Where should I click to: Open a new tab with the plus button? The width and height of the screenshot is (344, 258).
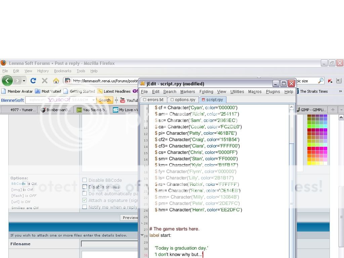333,110
